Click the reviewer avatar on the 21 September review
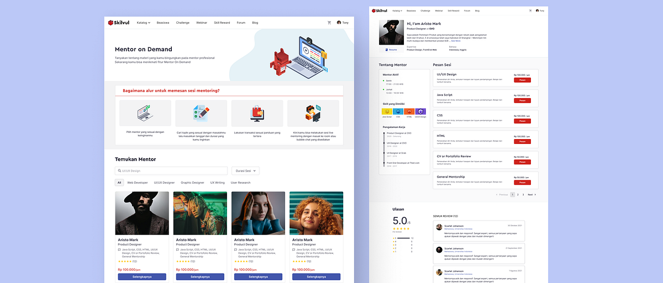This screenshot has width=663, height=283. [x=439, y=249]
